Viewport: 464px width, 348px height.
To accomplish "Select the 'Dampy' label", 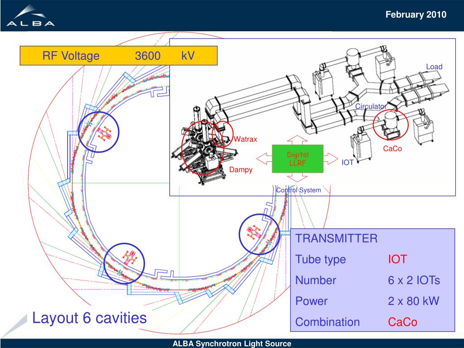I will 241,169.
